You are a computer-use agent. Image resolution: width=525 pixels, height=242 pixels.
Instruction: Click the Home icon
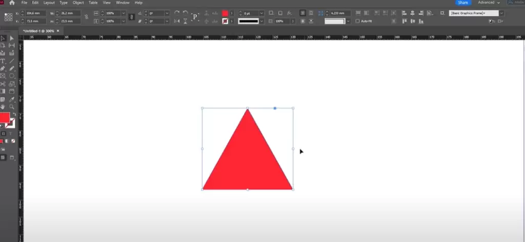10,3
